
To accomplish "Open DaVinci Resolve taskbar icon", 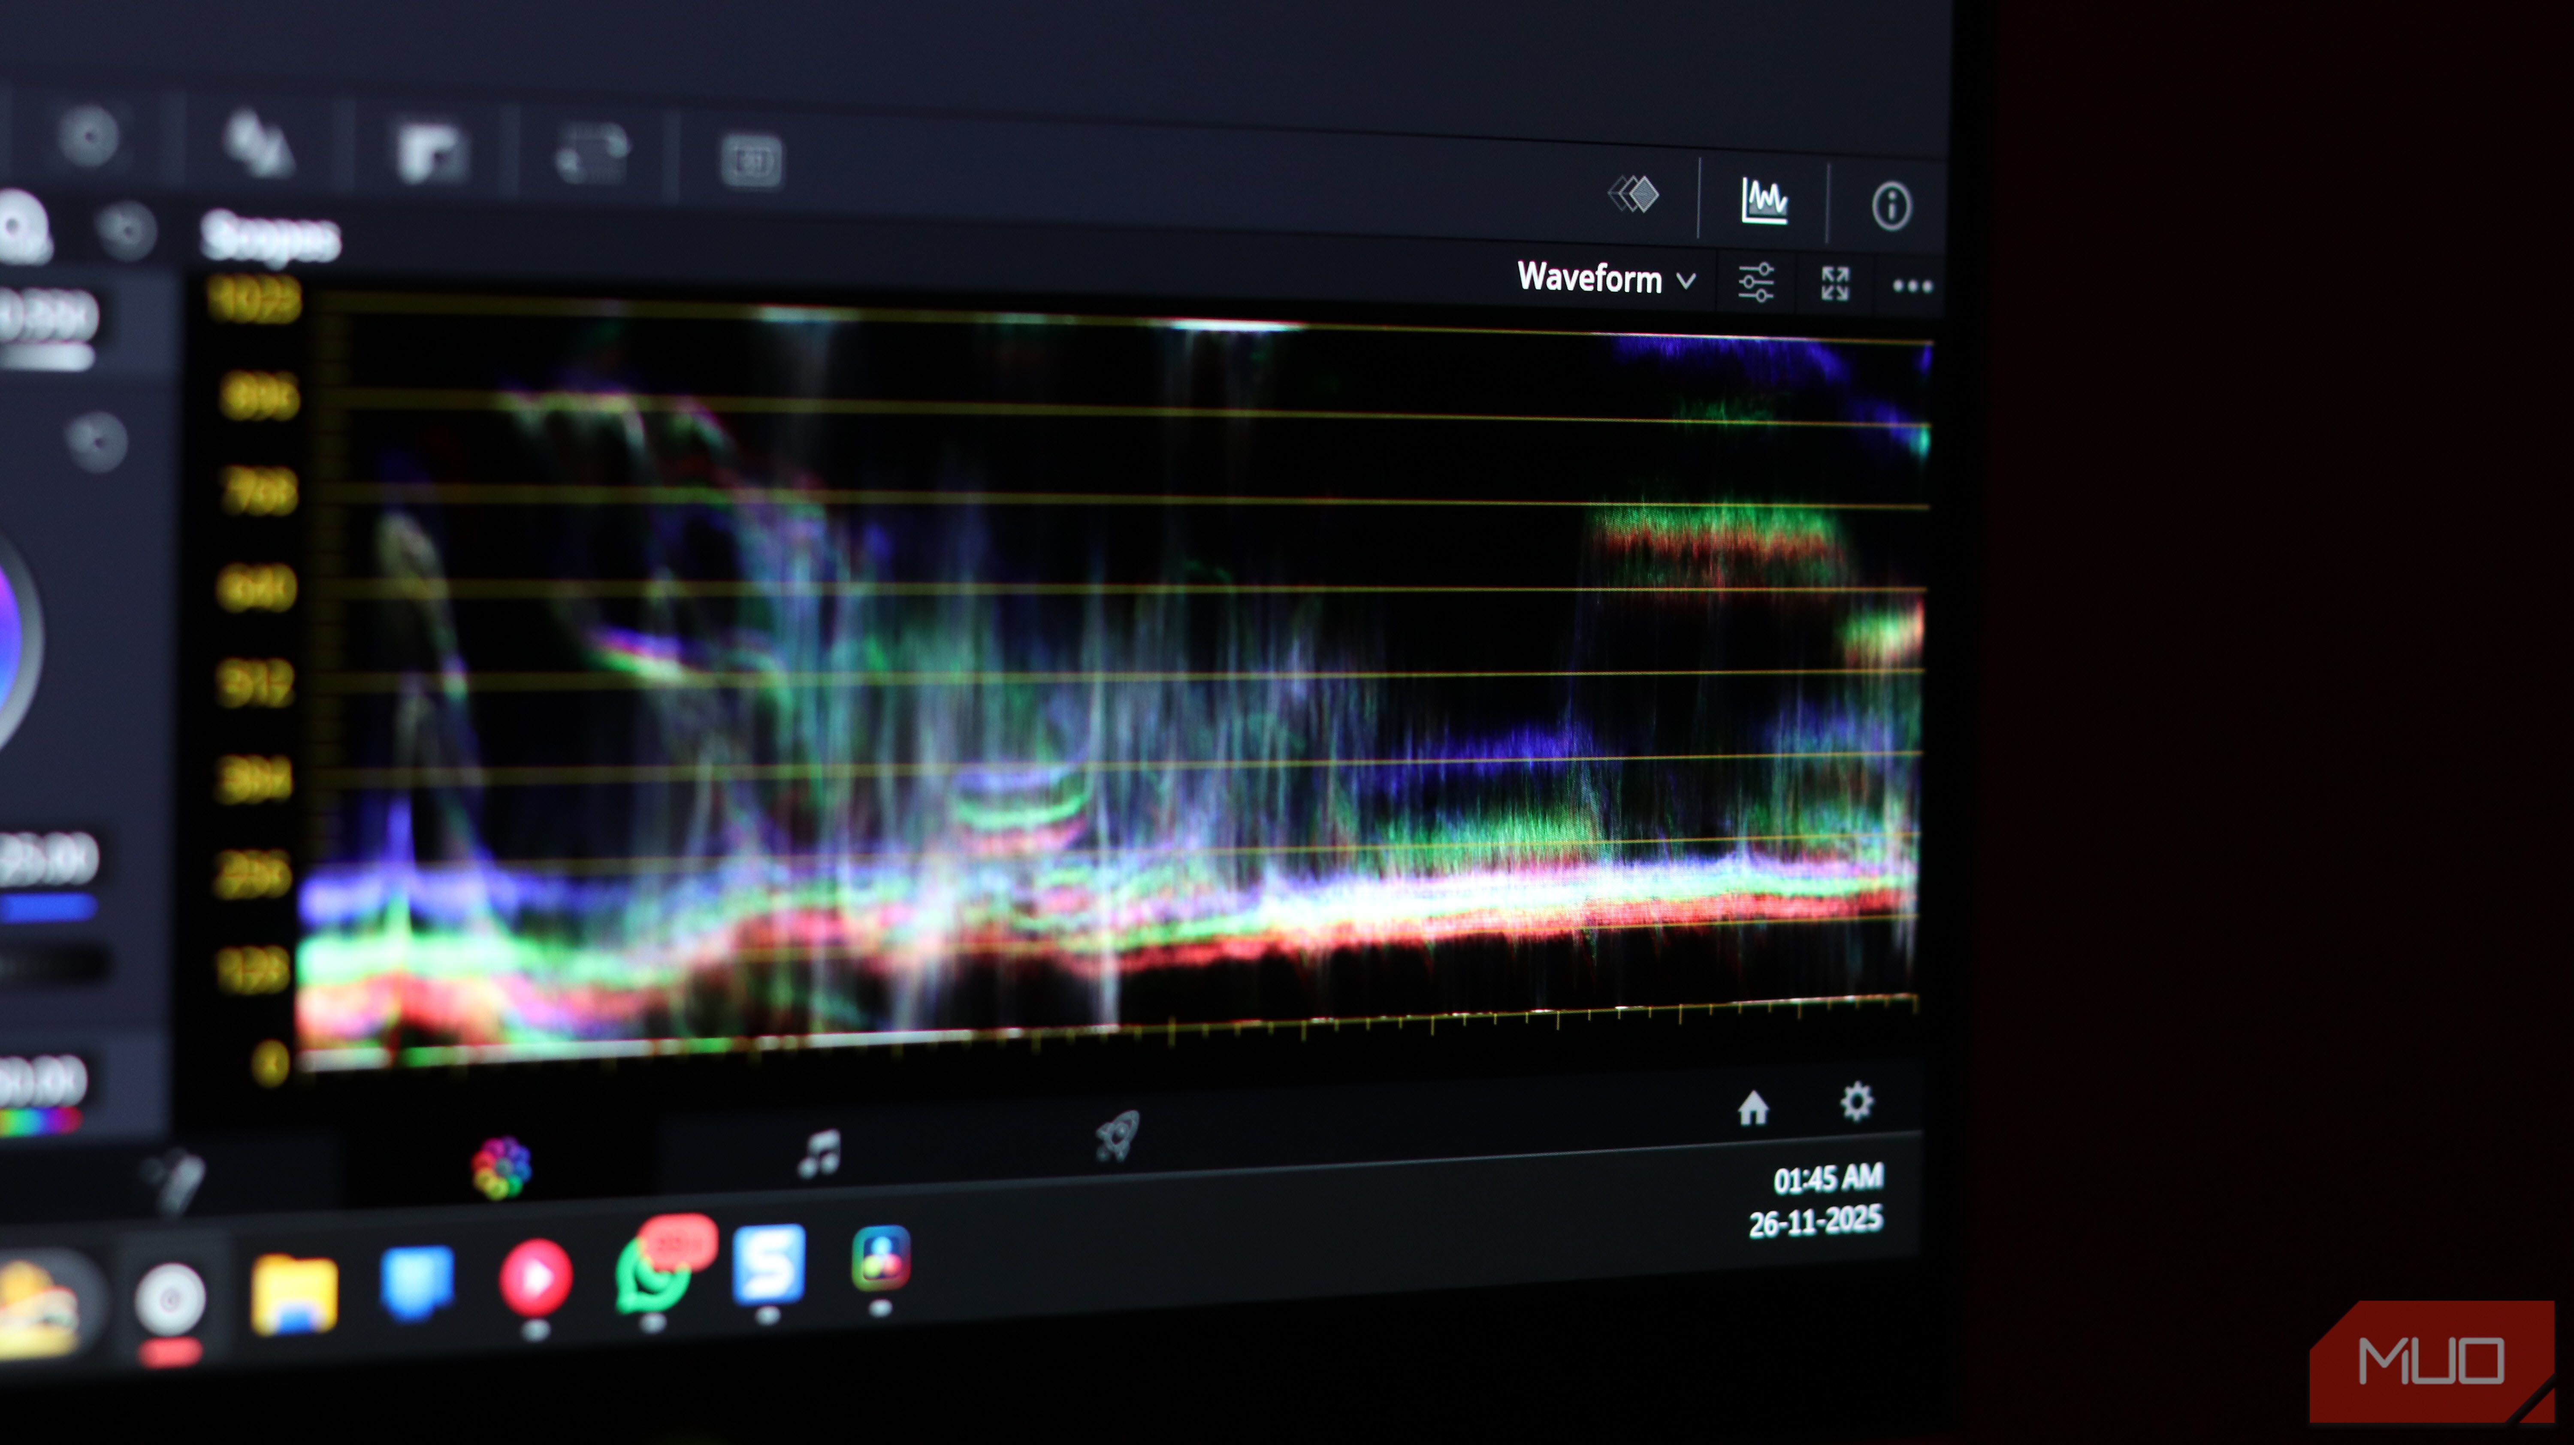I will [x=880, y=1258].
